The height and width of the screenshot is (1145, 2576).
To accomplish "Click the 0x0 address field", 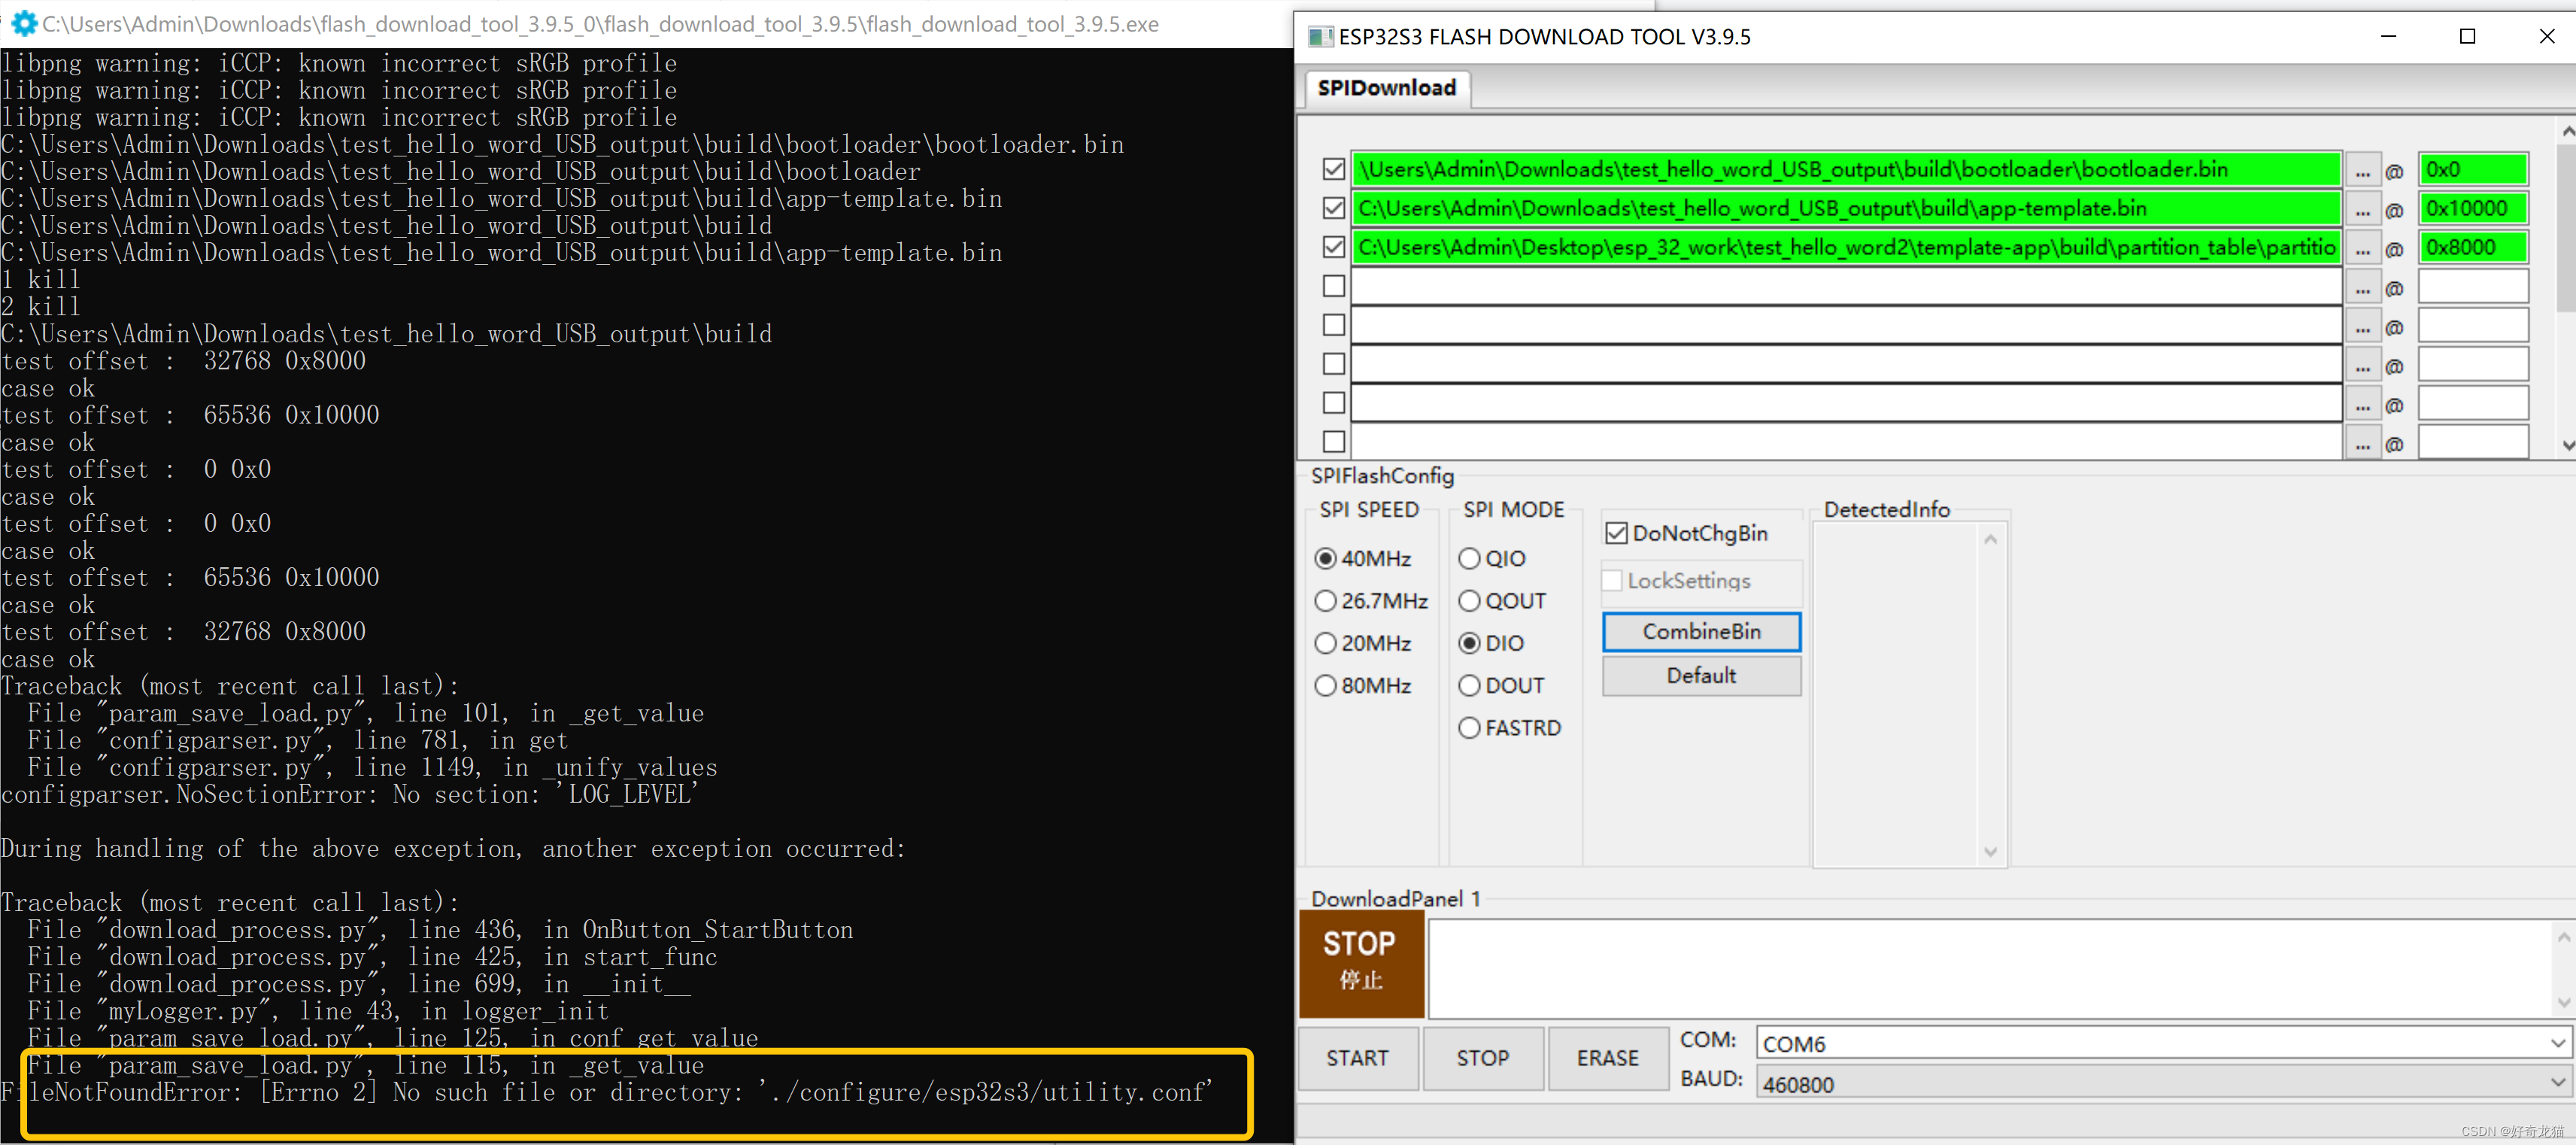I will point(2472,170).
